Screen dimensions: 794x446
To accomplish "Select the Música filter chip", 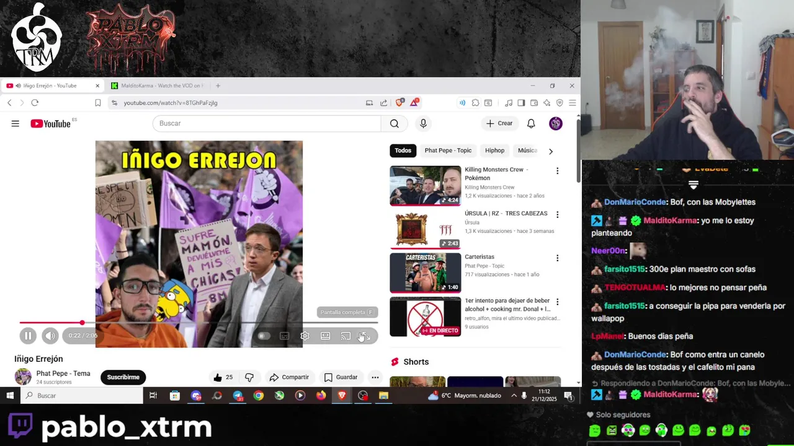I will click(x=527, y=151).
